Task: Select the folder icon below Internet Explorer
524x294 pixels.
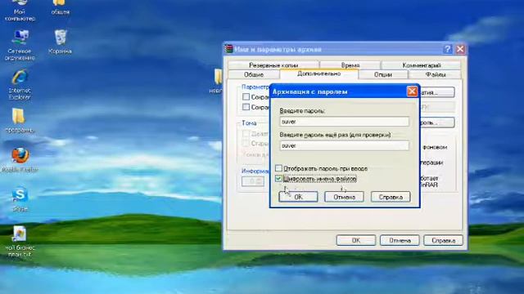Action: 20,121
